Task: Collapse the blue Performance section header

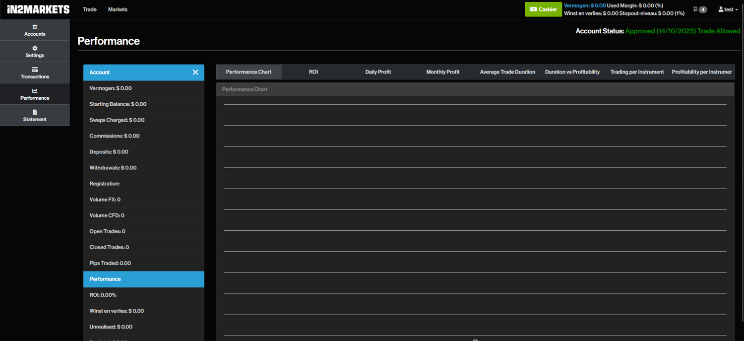Action: pos(143,279)
